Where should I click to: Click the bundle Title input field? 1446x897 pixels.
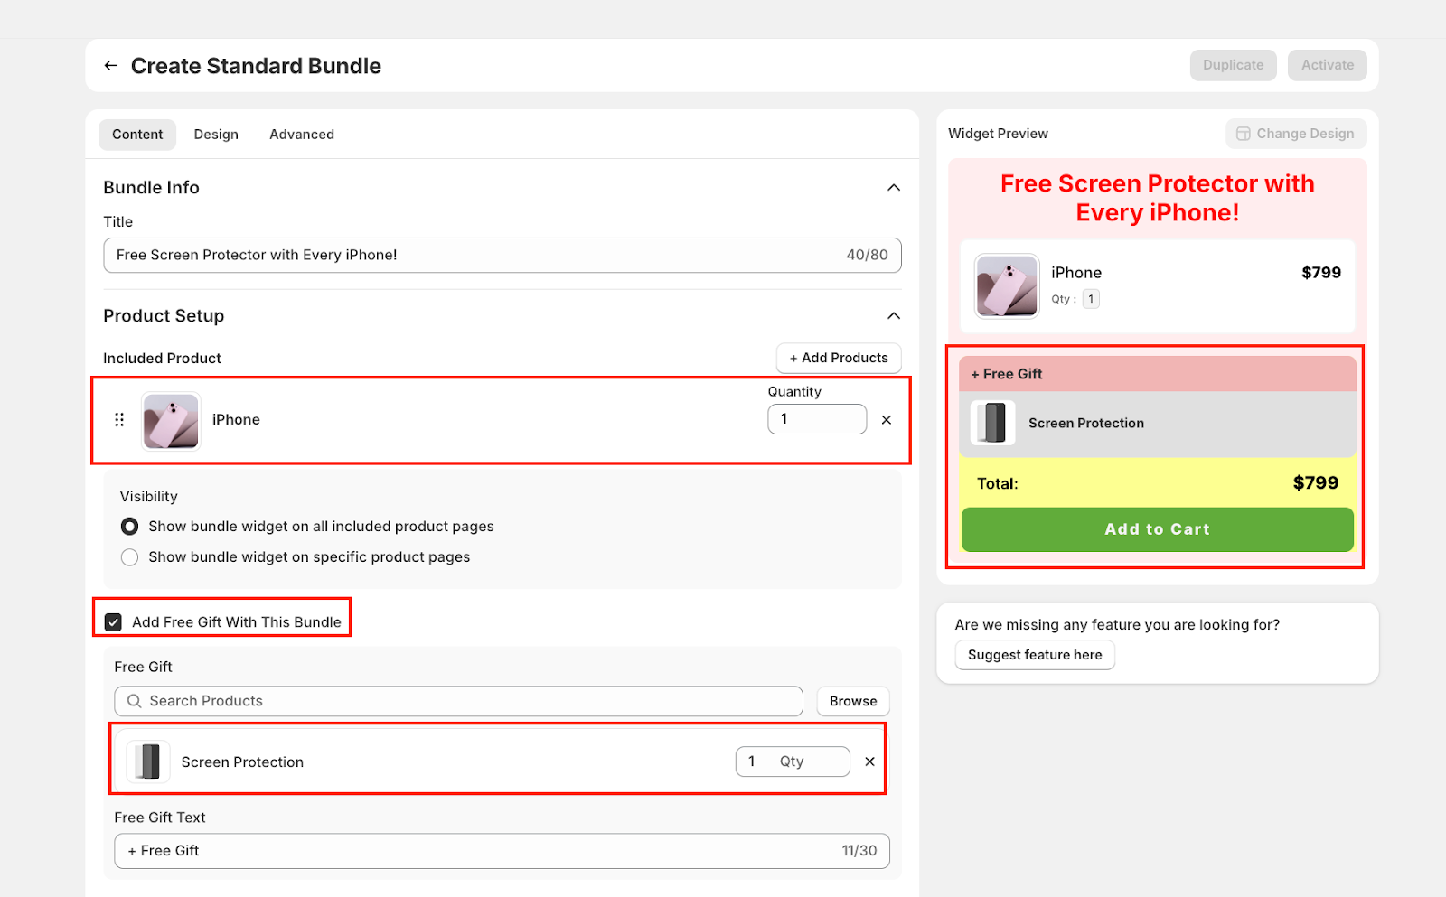470,256
